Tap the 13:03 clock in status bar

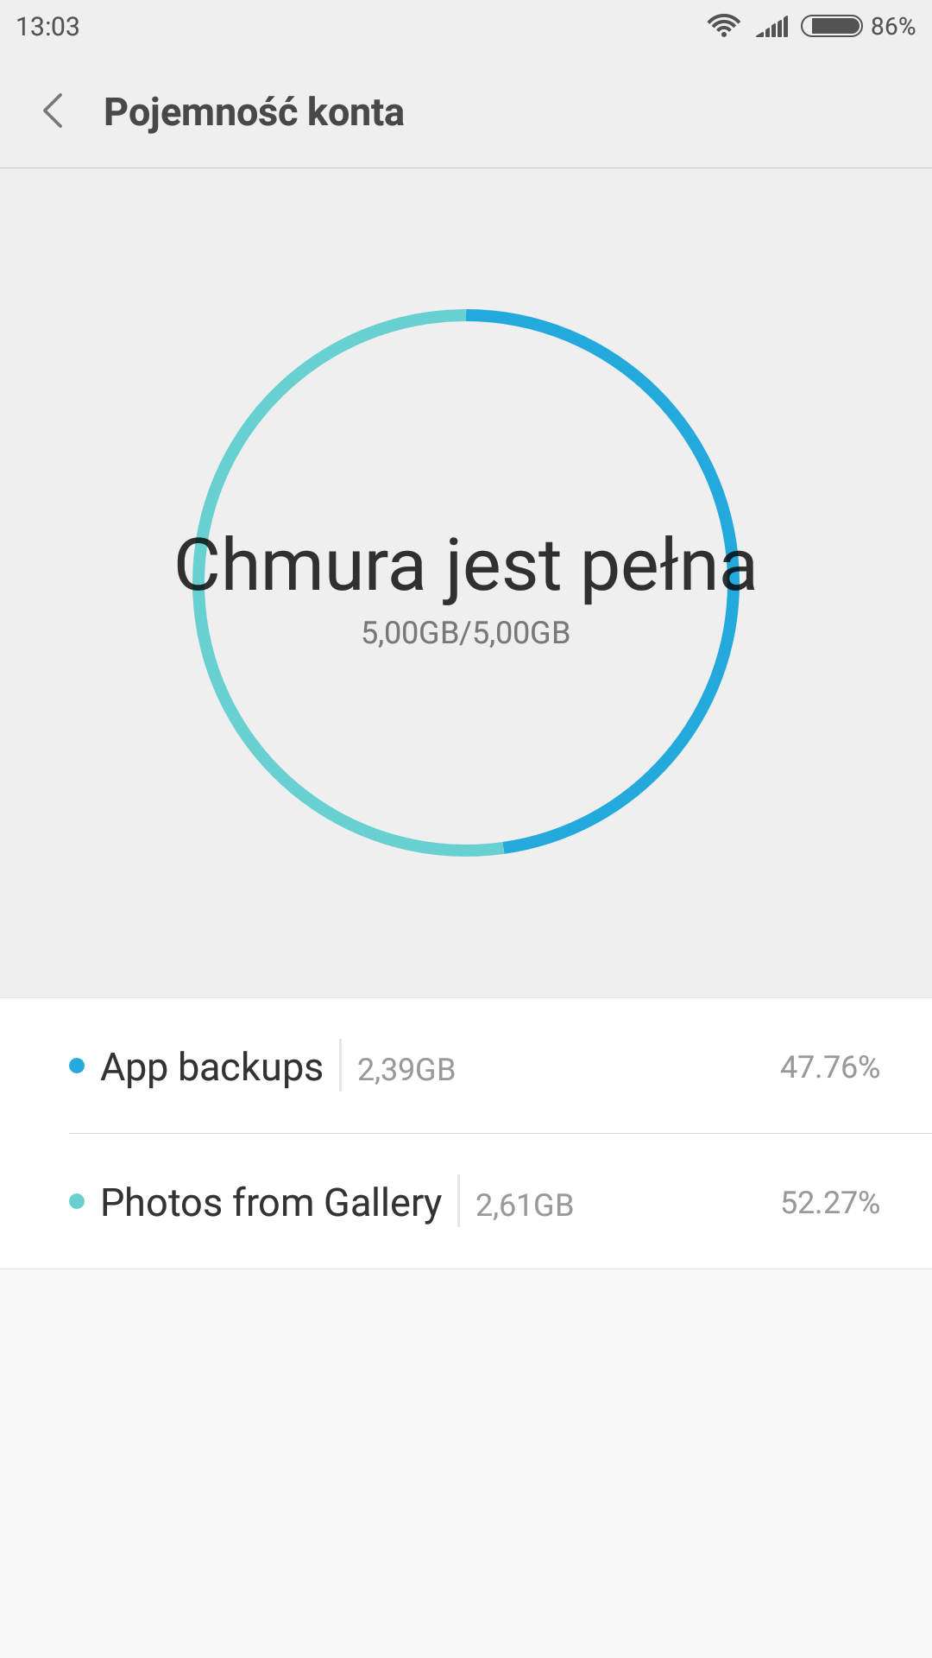click(47, 27)
